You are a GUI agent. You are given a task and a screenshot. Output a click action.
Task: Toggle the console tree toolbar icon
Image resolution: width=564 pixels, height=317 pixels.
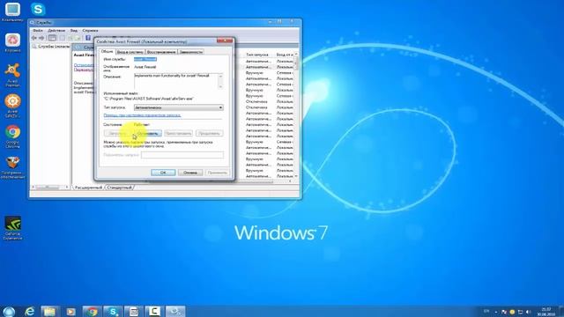(x=52, y=38)
